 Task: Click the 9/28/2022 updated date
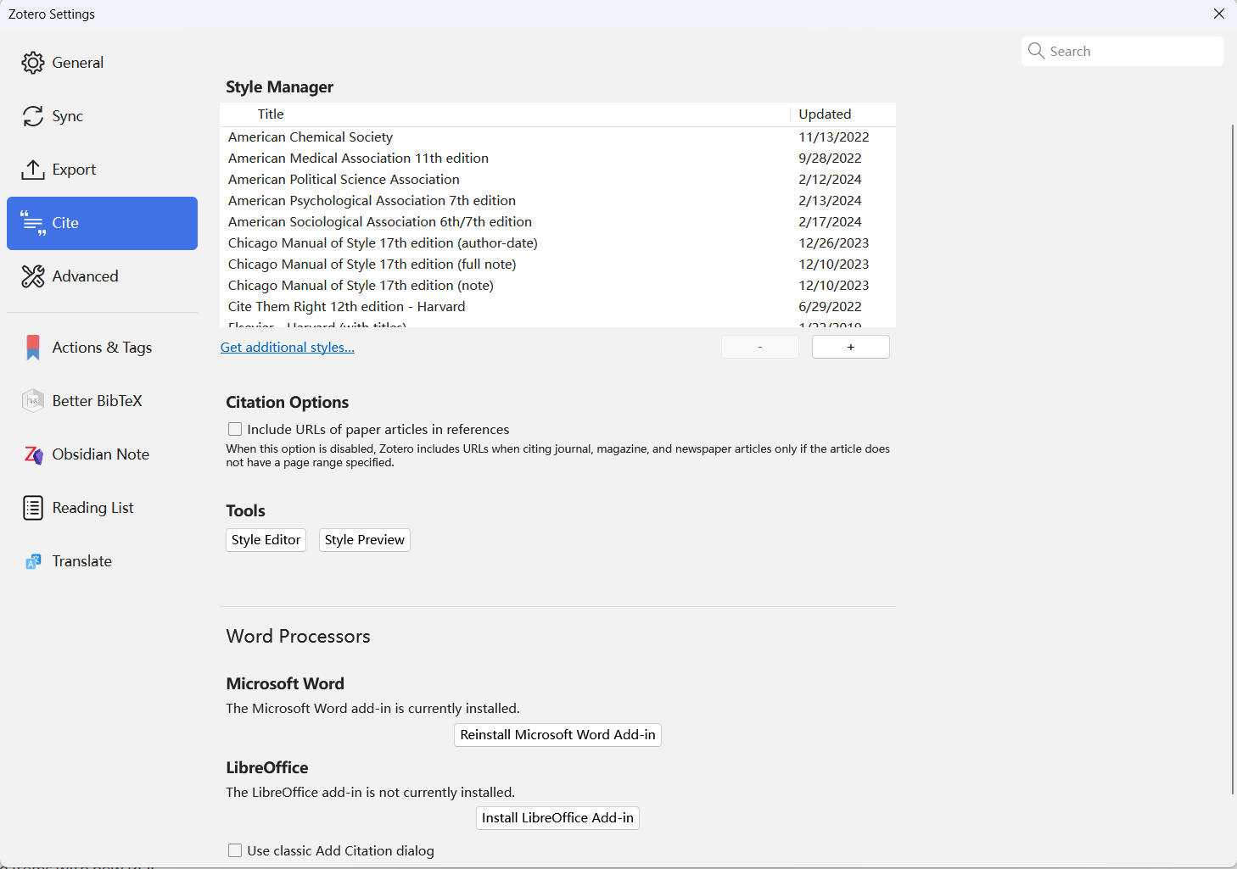point(830,159)
